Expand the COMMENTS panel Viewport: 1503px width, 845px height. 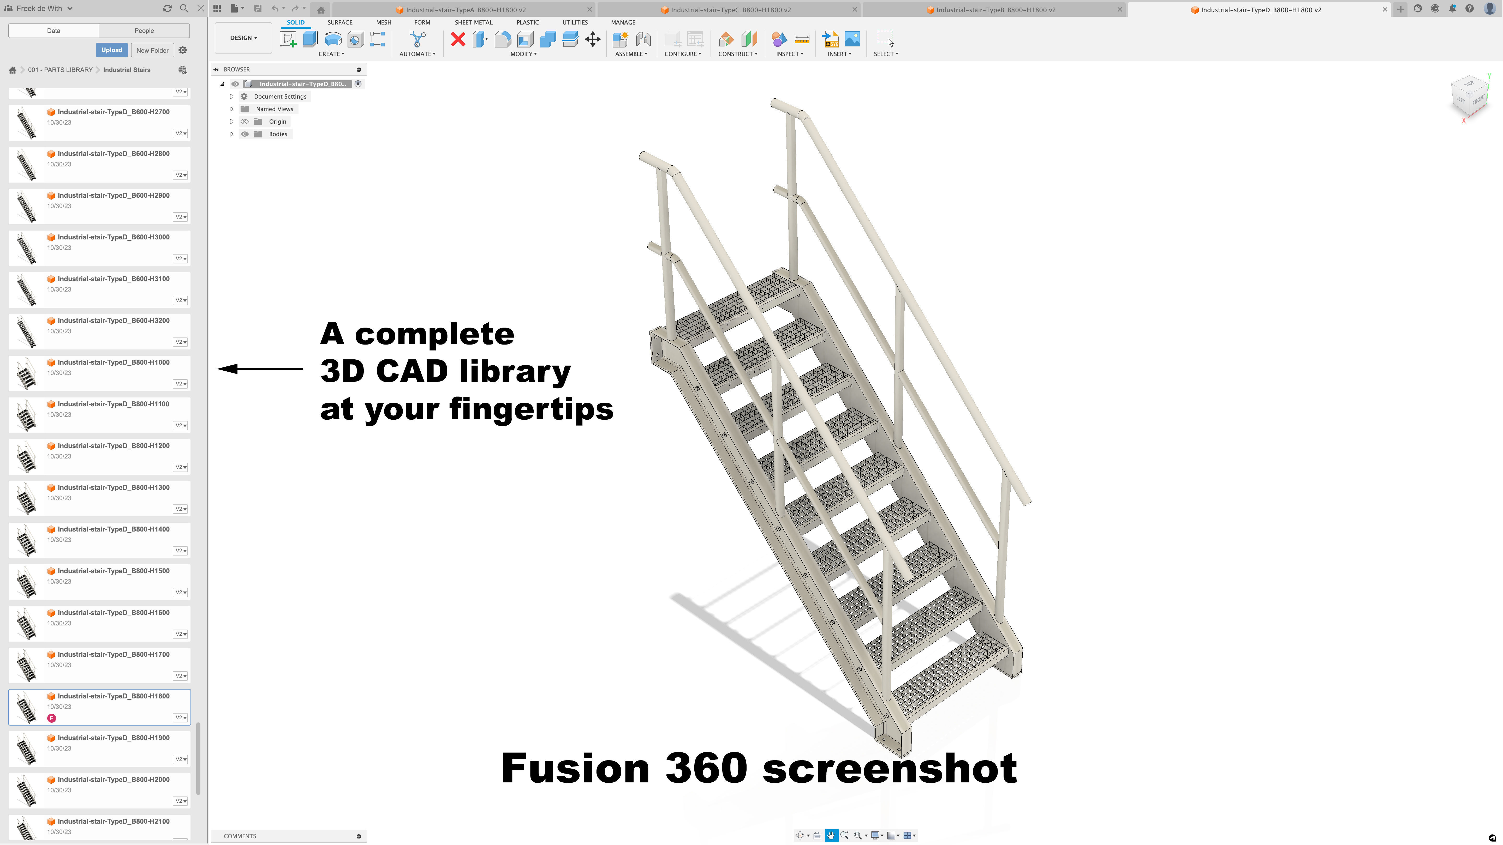click(x=358, y=836)
